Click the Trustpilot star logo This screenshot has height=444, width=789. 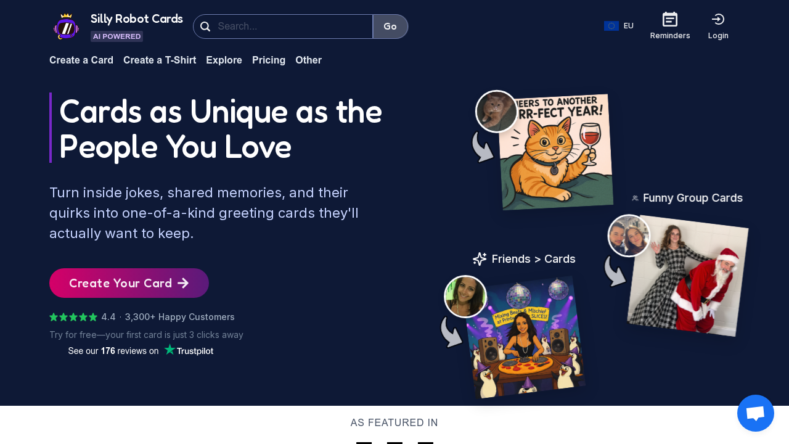[170, 350]
